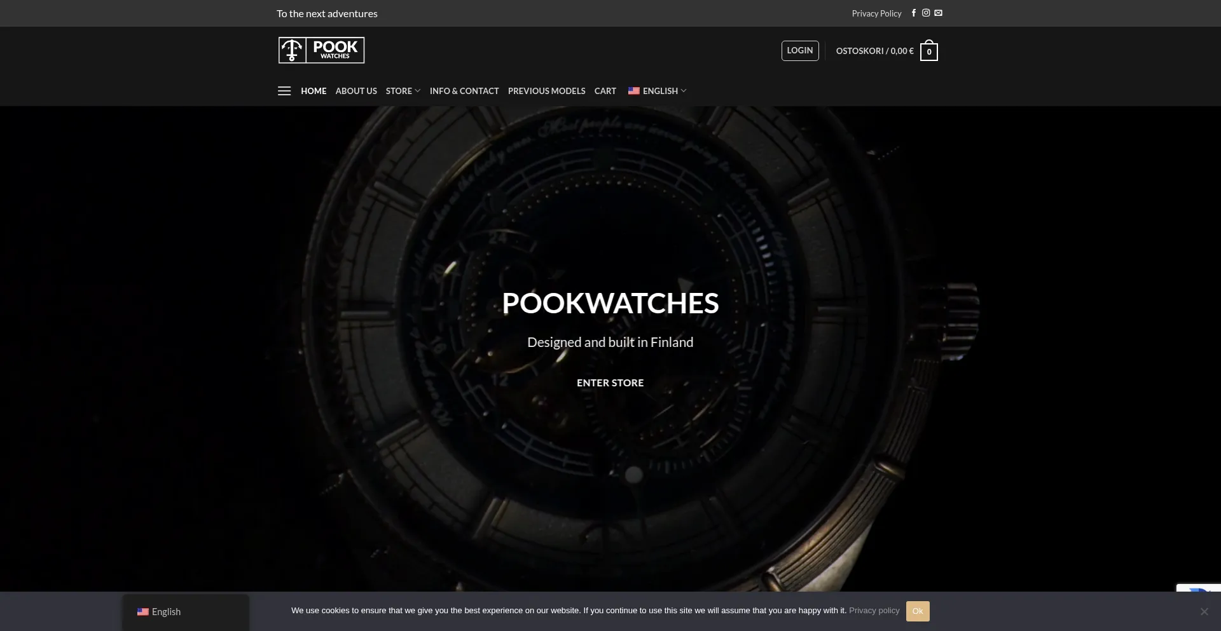Open Previous Models page

click(546, 91)
